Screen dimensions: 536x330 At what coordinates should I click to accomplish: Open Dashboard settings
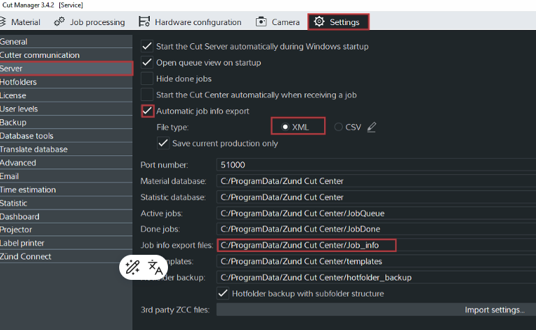66,217
